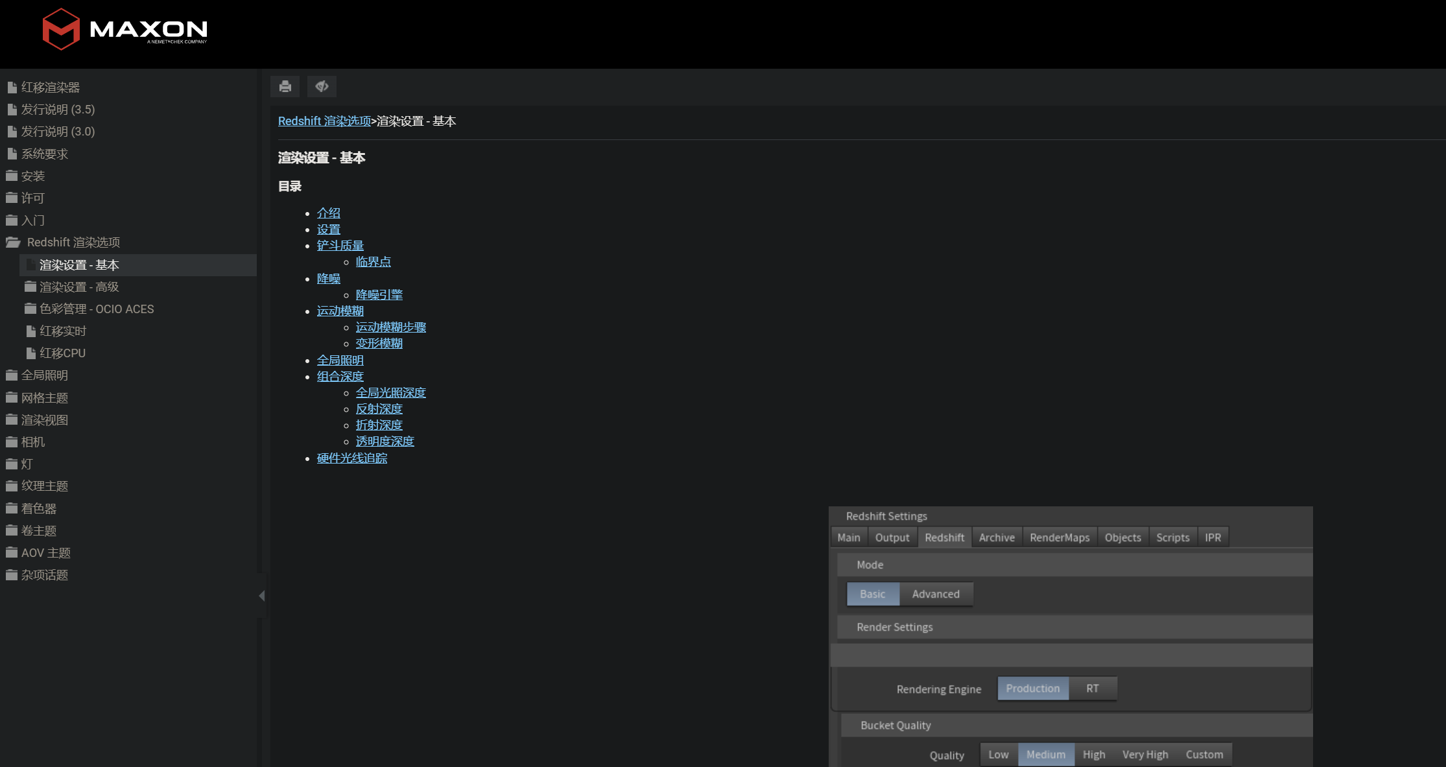
Task: Expand the 网格主题 folder
Action: click(x=45, y=397)
